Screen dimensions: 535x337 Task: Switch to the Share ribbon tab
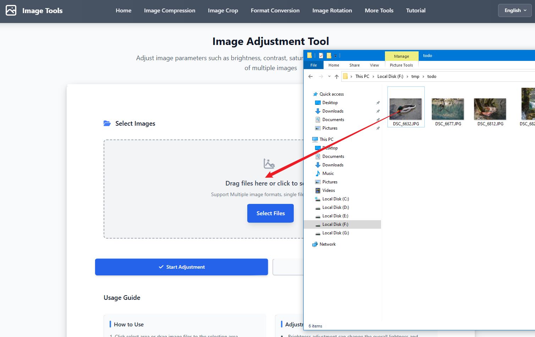click(354, 65)
